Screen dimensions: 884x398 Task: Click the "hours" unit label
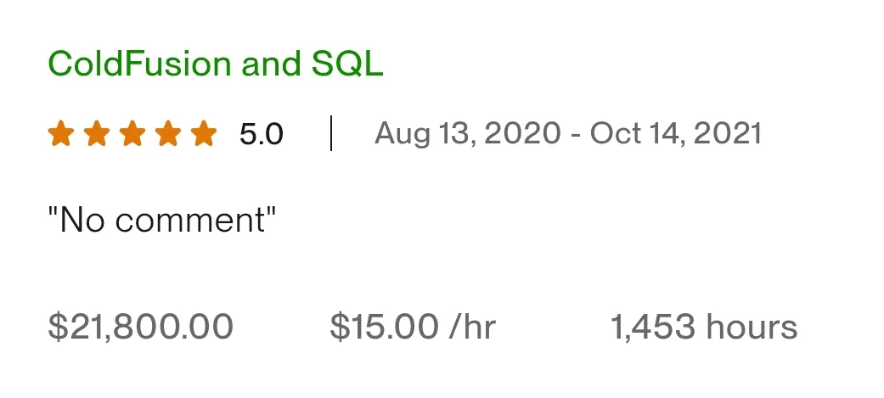[752, 327]
